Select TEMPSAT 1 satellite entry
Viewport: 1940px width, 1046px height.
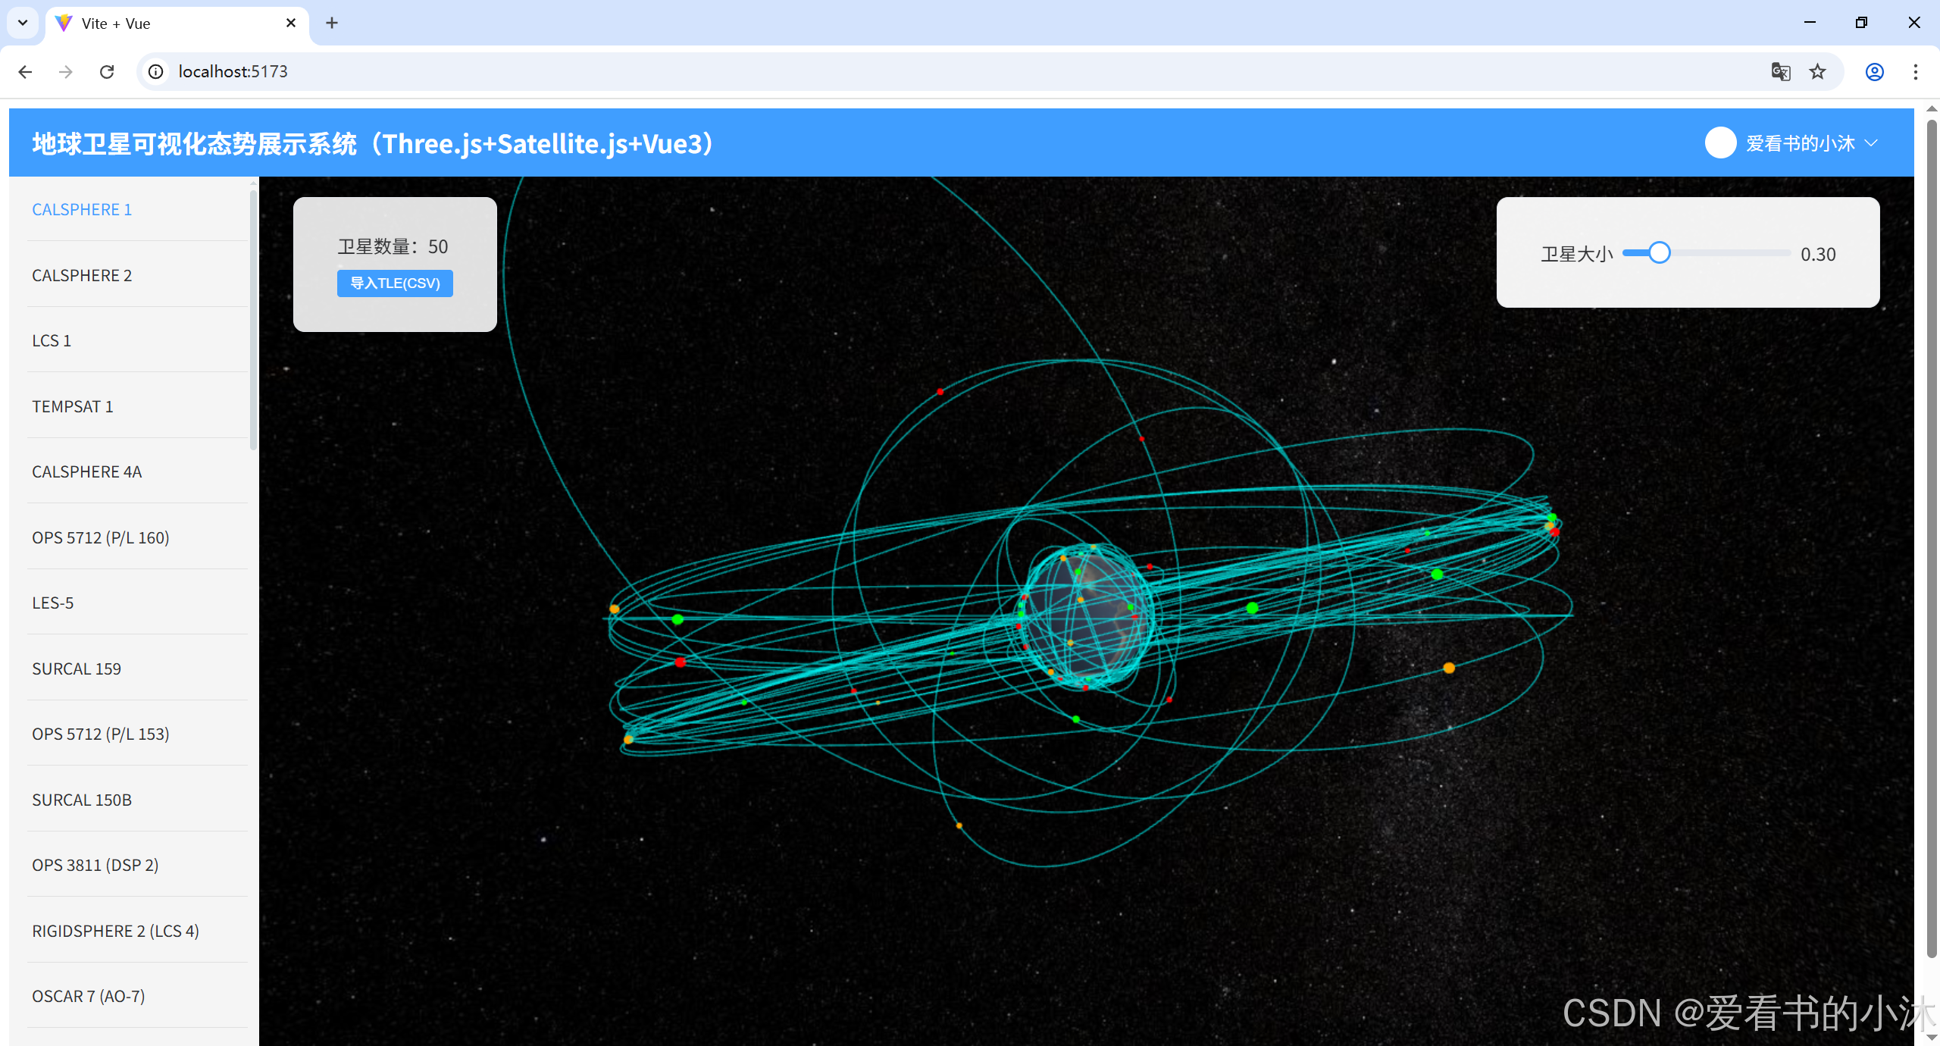pos(73,406)
